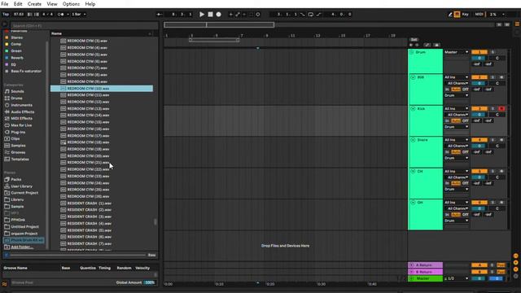521x293 pixels.
Task: Open User Library in browser
Action: (x=22, y=186)
